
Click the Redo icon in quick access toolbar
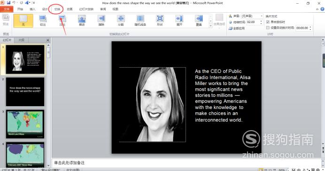(x=21, y=3)
